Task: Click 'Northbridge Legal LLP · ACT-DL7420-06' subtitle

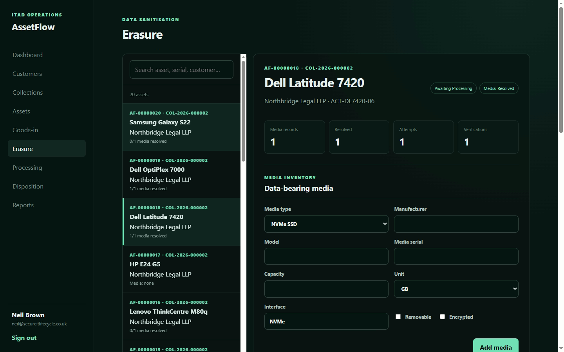Action: (319, 101)
